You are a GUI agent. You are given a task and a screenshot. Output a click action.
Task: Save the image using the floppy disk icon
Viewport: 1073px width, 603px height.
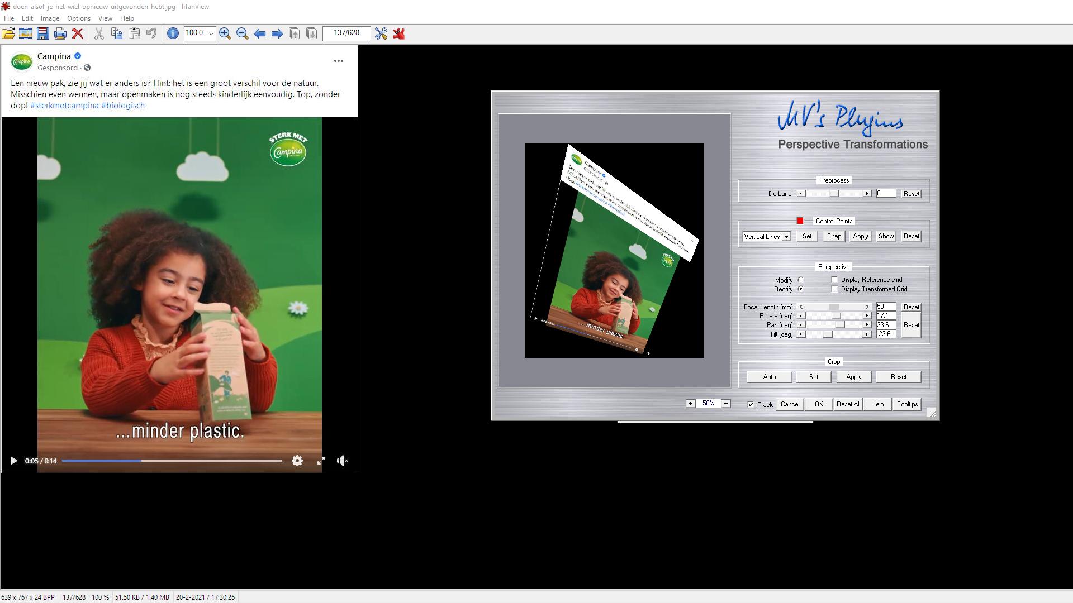click(x=43, y=34)
